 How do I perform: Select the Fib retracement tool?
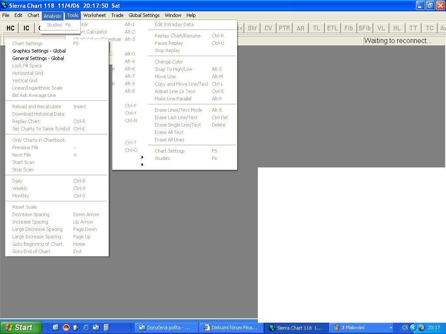348,28
